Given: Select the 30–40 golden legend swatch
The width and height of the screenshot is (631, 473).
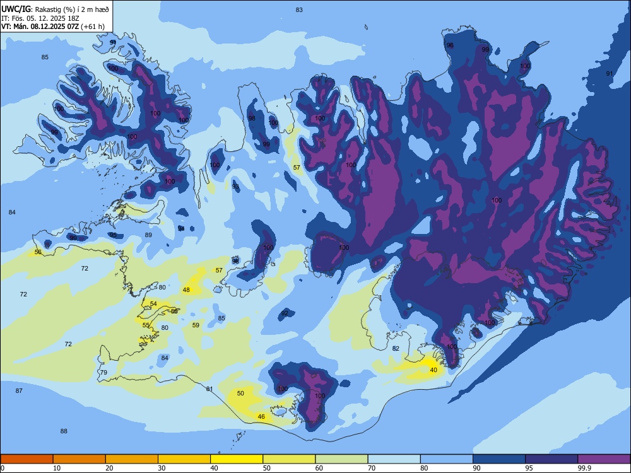Looking at the screenshot, I should pos(184,459).
